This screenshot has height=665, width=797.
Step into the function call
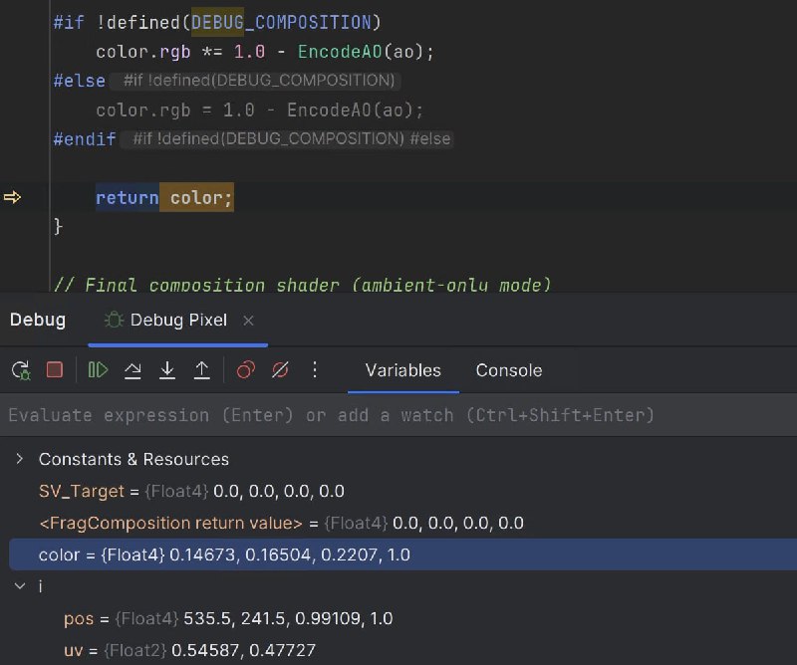point(167,370)
